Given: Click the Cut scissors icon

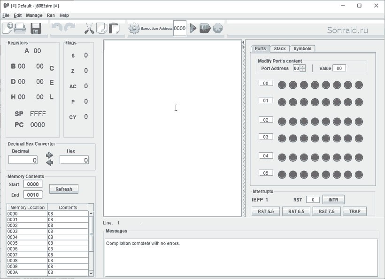Looking at the screenshot, I should tap(89, 29).
